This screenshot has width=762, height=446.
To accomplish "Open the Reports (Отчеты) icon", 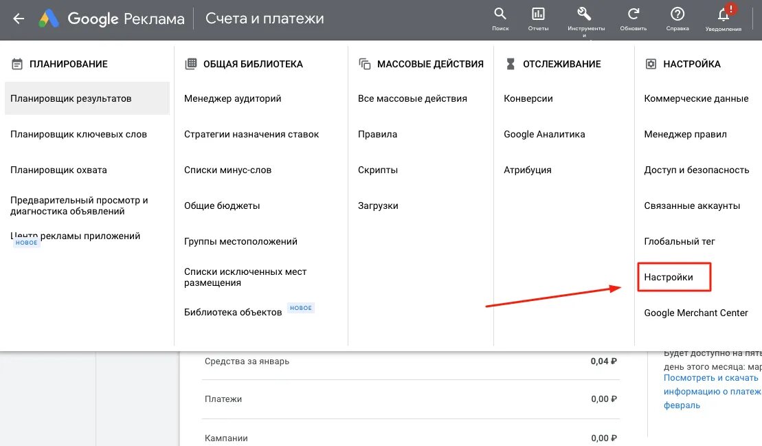I will pos(538,14).
